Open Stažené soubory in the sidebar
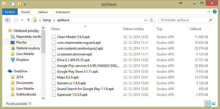 (28, 48)
